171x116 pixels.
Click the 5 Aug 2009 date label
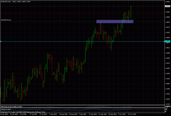pos(53,114)
